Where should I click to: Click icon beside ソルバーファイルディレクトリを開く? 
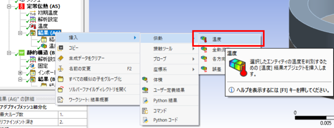coord(61,89)
